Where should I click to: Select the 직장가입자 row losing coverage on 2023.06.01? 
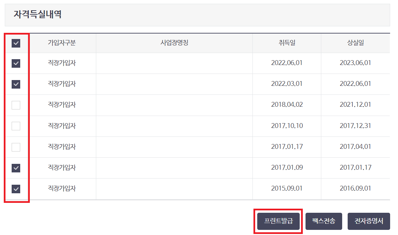pyautogui.click(x=15, y=63)
